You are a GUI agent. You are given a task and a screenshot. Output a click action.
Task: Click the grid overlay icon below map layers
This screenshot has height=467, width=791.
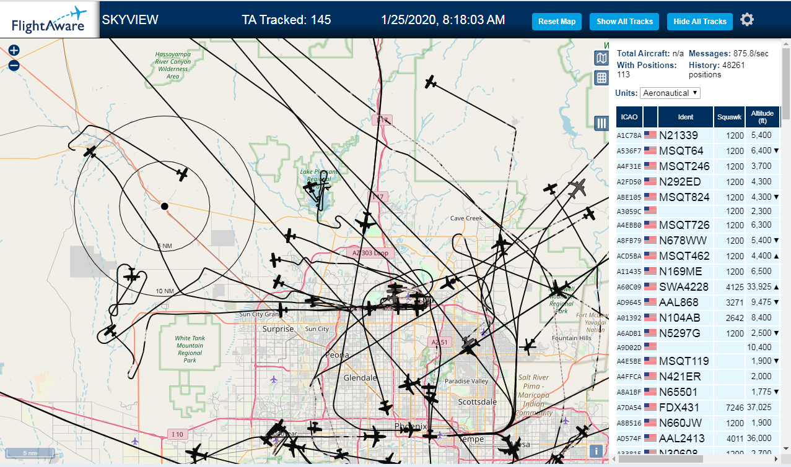coord(601,78)
